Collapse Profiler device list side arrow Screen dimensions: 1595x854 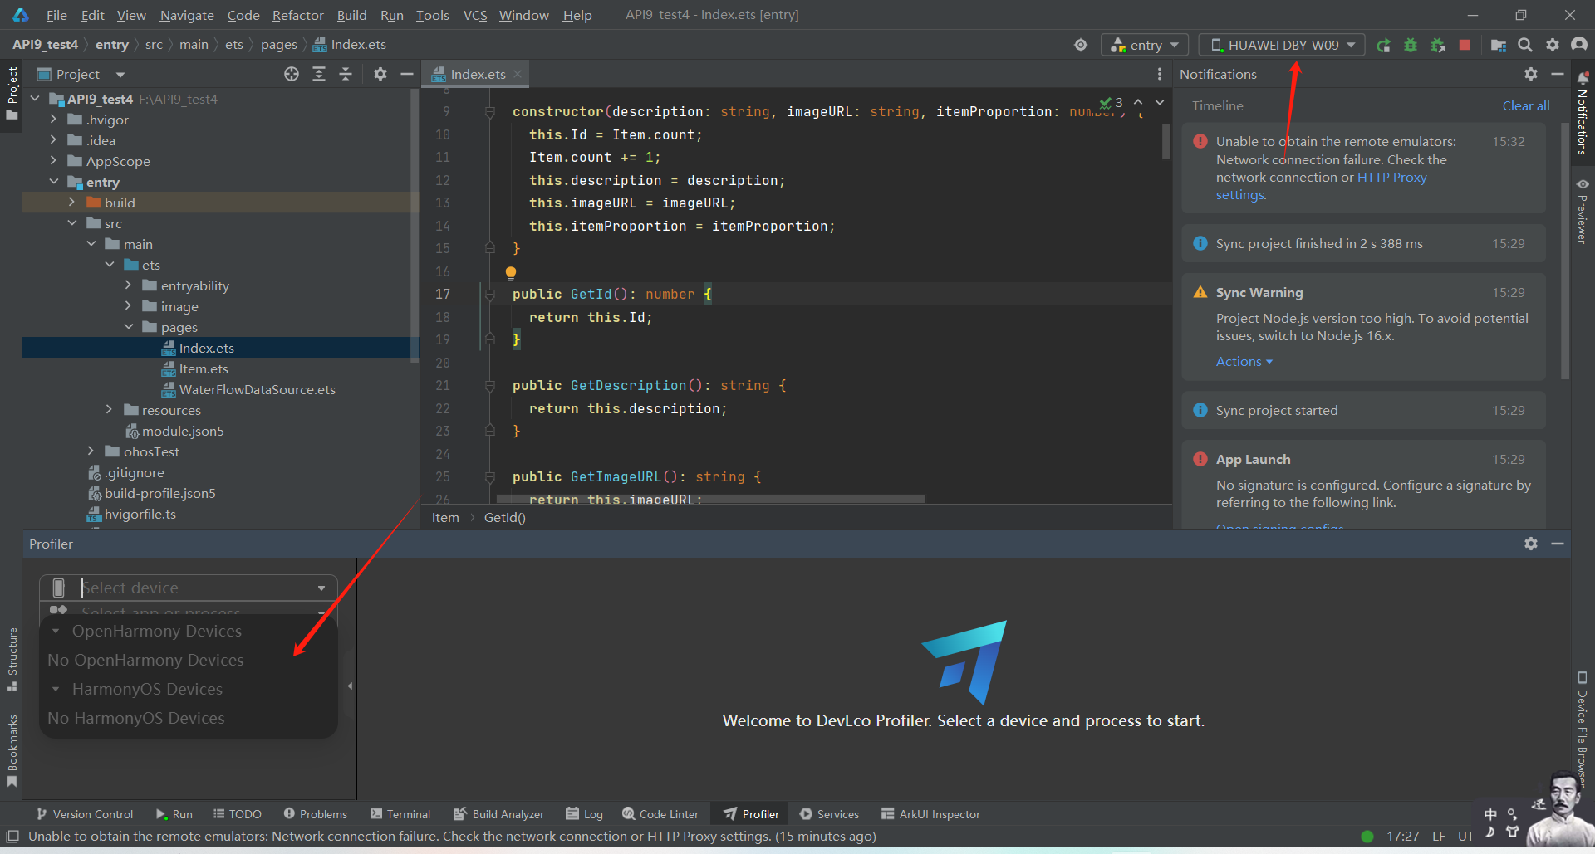point(350,686)
